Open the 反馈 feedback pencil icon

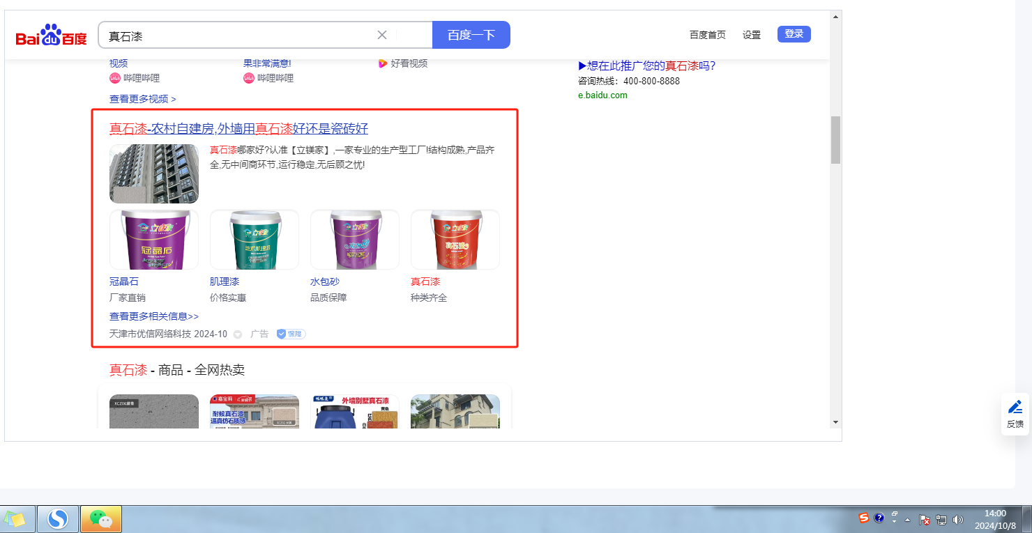coord(1015,407)
